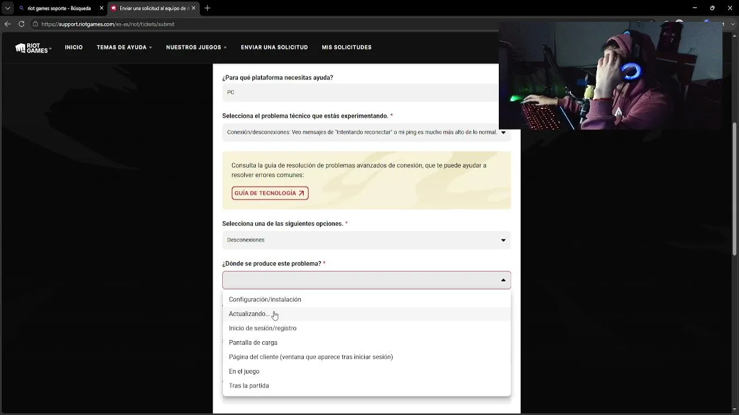The width and height of the screenshot is (739, 415).
Task: Expand the TEMAS DE AYUDA menu
Action: click(124, 47)
